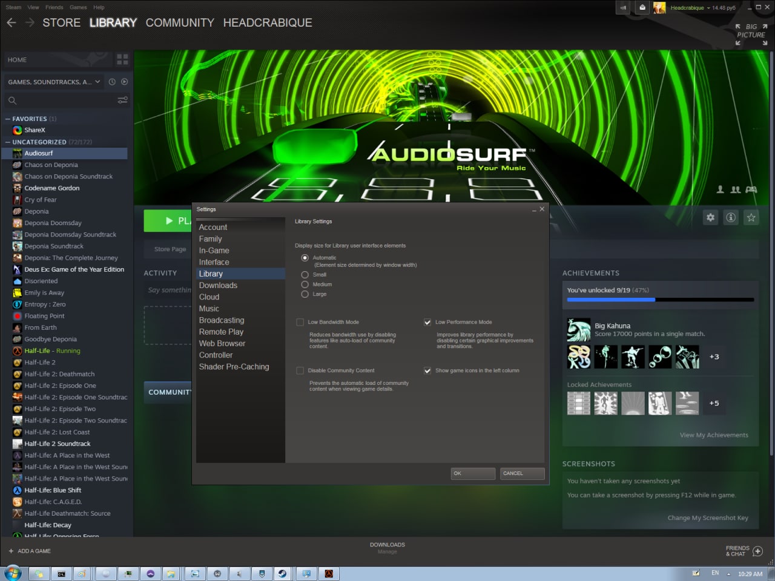Image resolution: width=775 pixels, height=581 pixels.
Task: Open game settings gear for Audiosurf
Action: pos(711,217)
